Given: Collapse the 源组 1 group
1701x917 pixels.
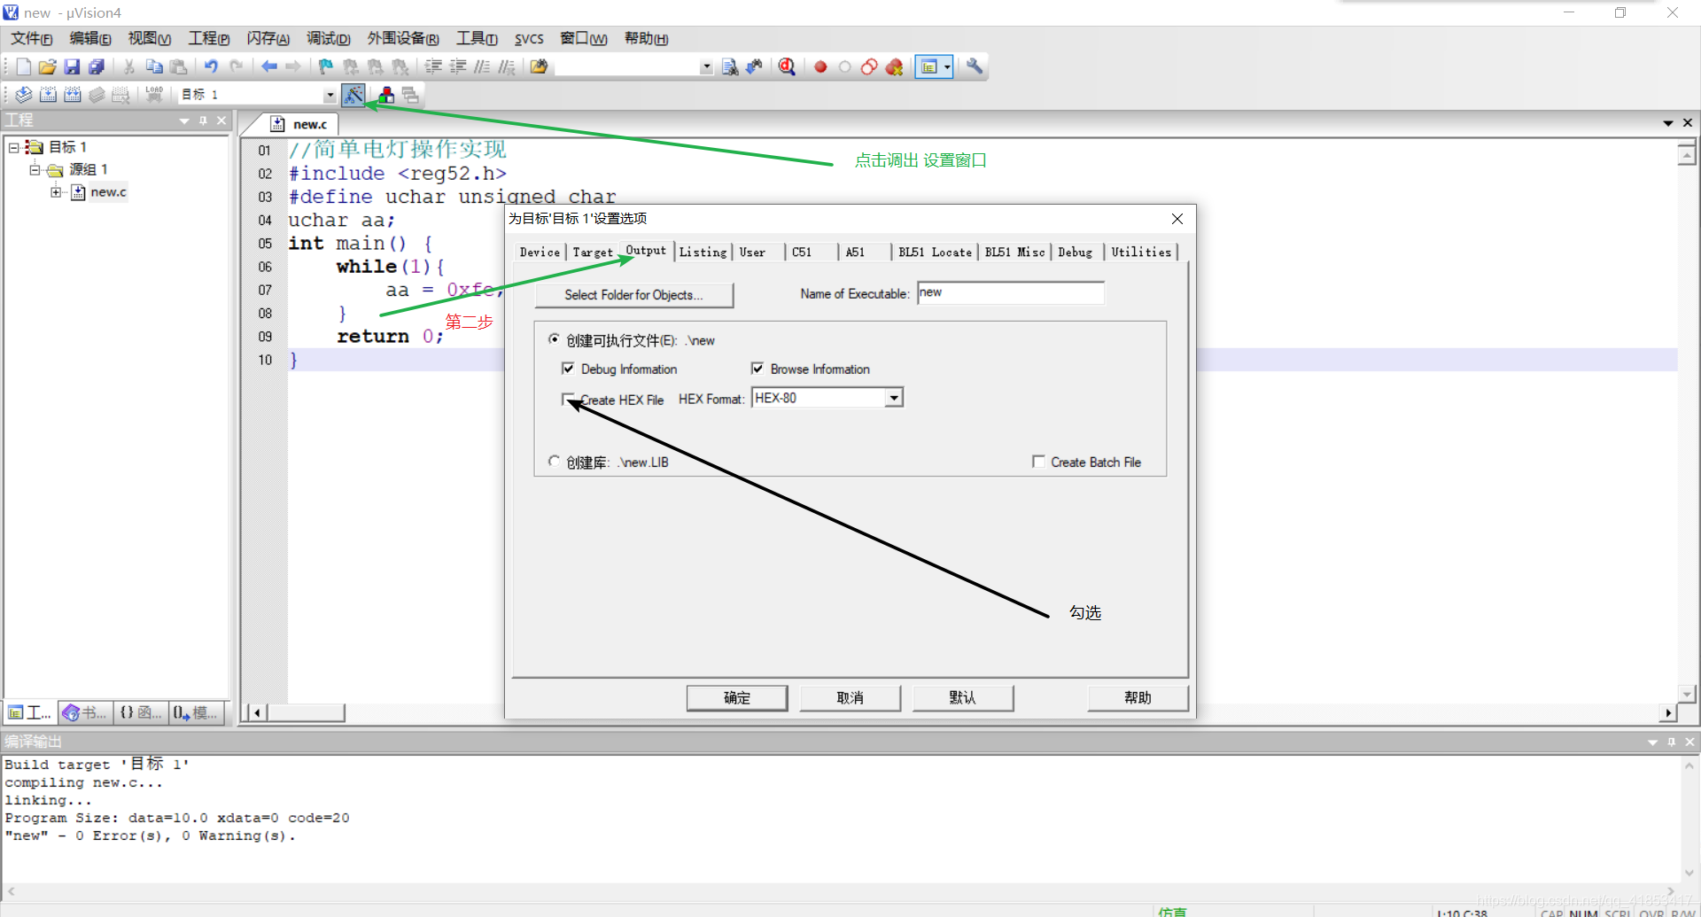Looking at the screenshot, I should click(35, 169).
